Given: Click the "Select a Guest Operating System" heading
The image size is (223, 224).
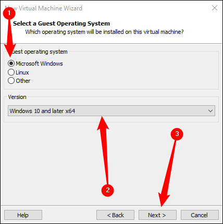Looking at the screenshot, I should pyautogui.click(x=61, y=23).
